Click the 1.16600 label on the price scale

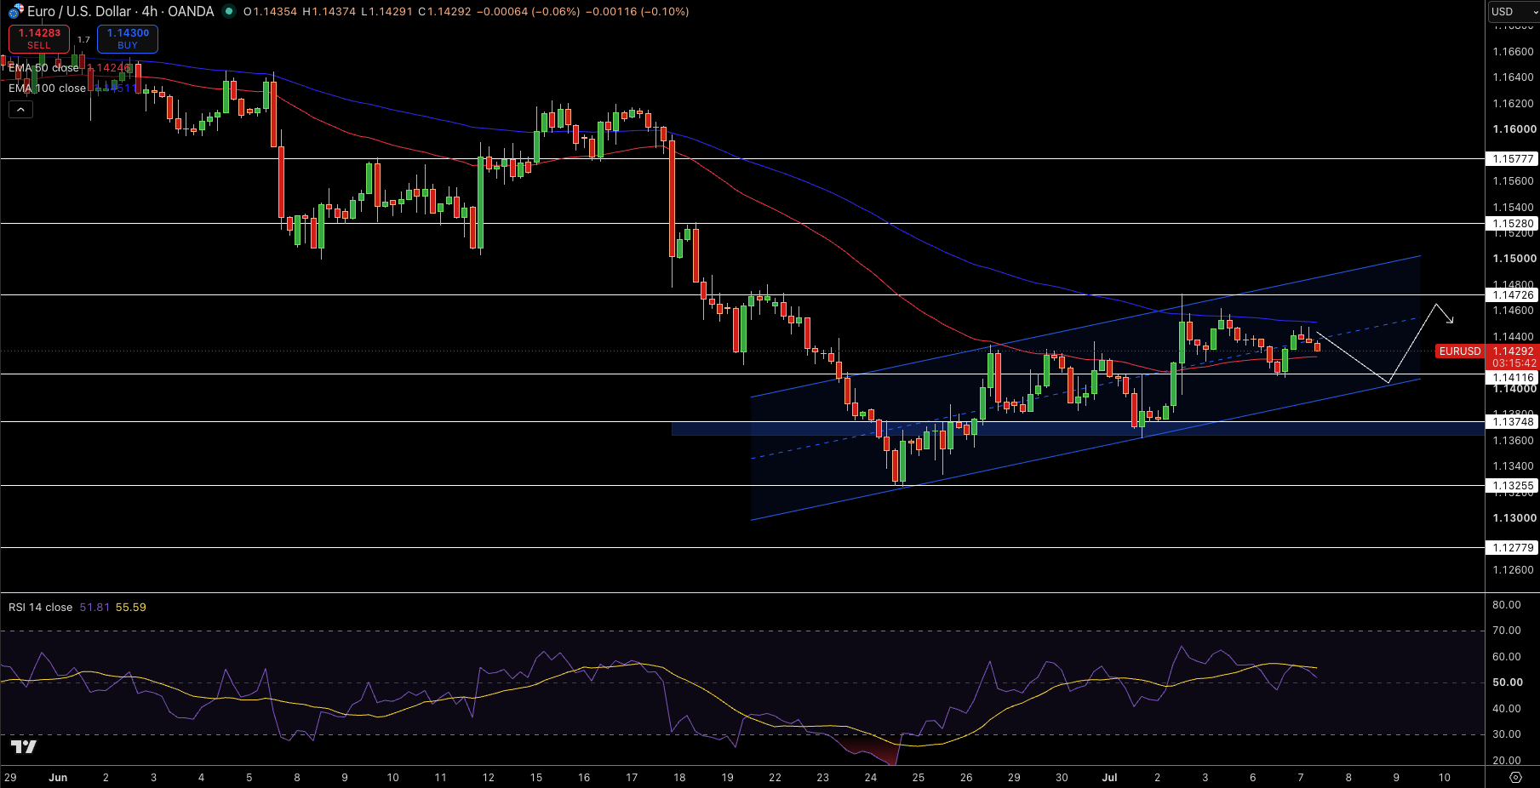point(1514,52)
